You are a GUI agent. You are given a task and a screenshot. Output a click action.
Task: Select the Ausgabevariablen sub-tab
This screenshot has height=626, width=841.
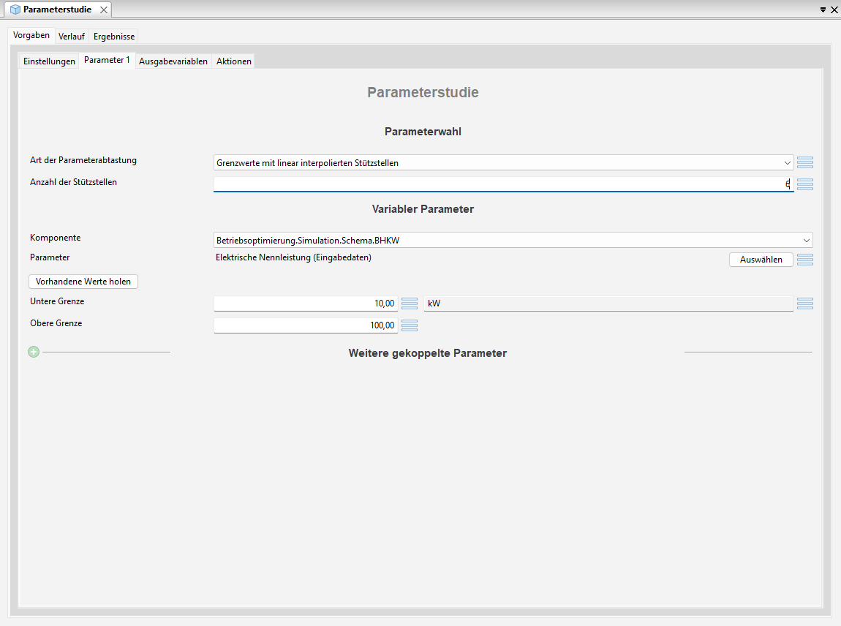click(173, 61)
